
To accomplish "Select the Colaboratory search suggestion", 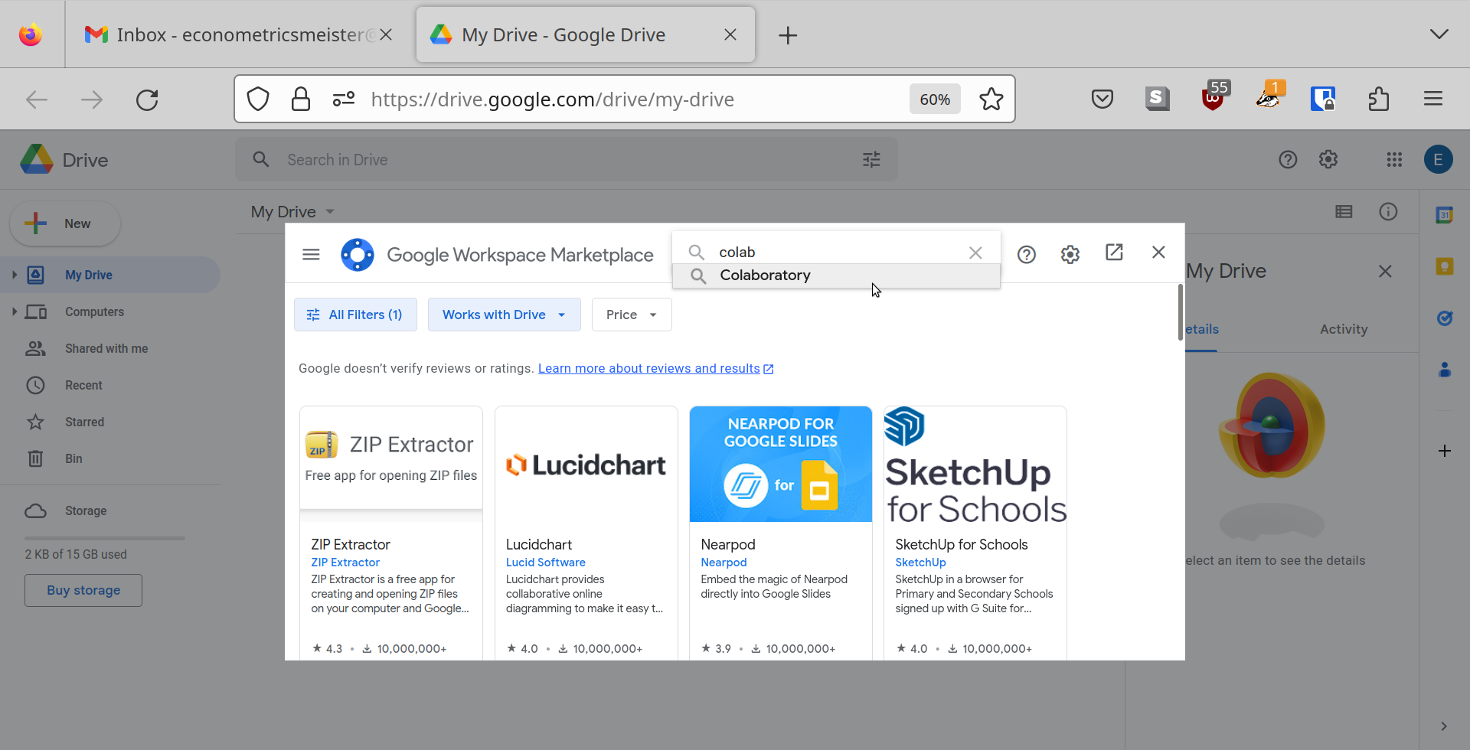I will (836, 276).
